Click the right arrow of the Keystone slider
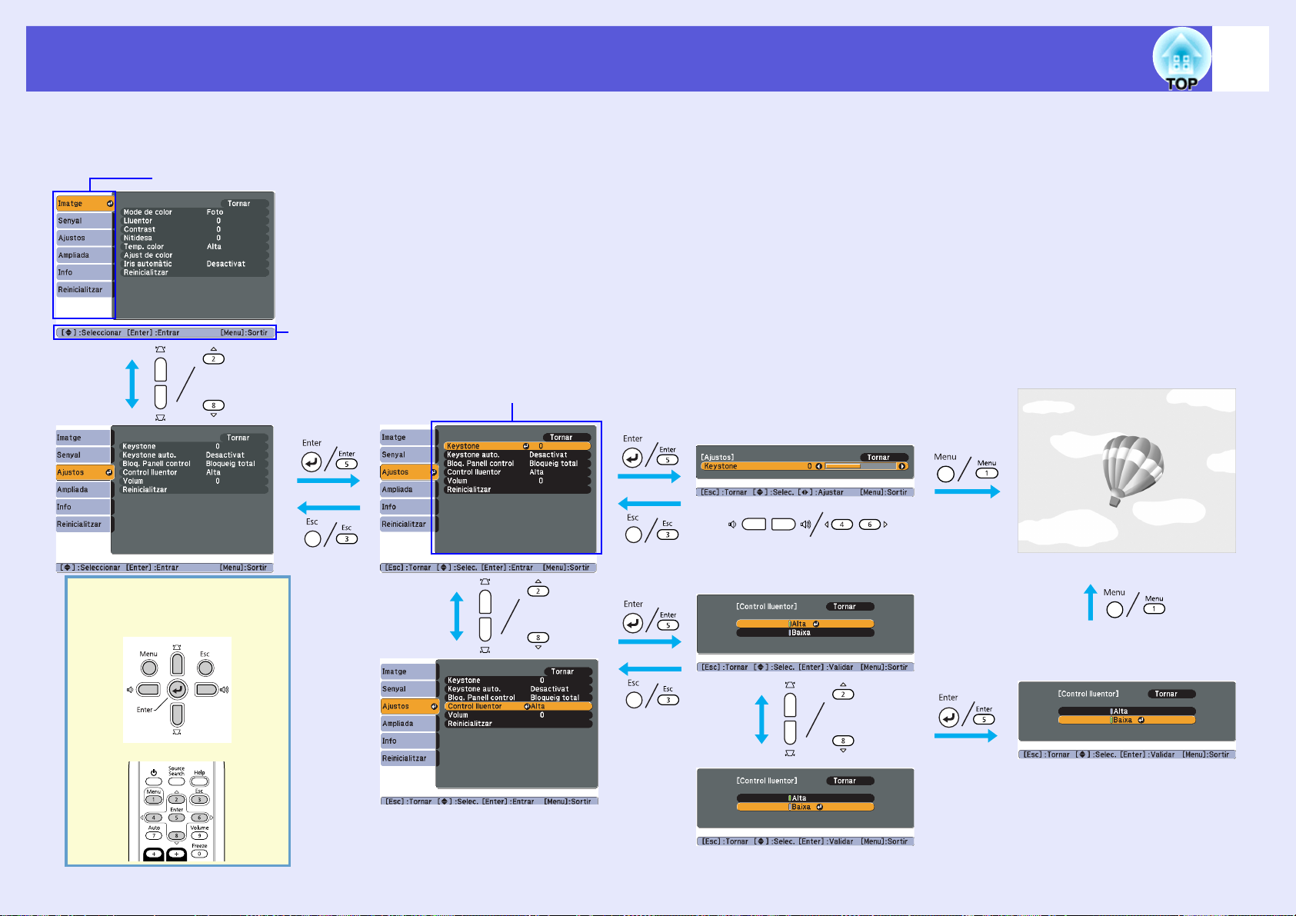Image resolution: width=1296 pixels, height=916 pixels. pyautogui.click(x=902, y=466)
